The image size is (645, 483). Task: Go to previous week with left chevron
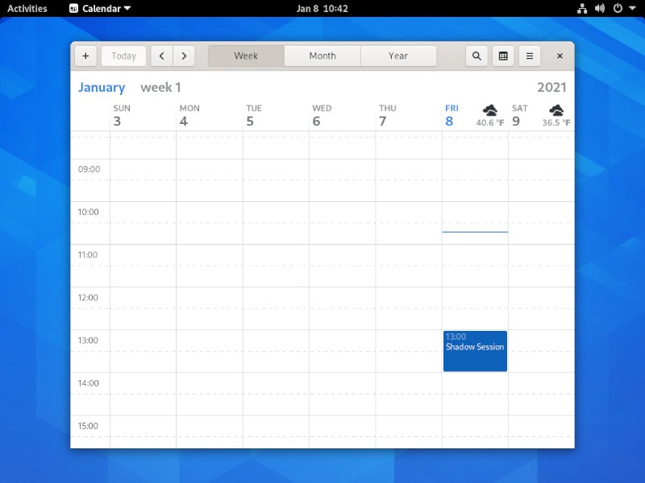(161, 56)
